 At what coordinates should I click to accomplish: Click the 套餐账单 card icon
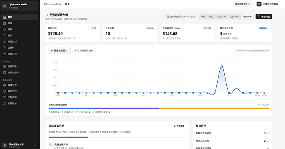(5, 103)
